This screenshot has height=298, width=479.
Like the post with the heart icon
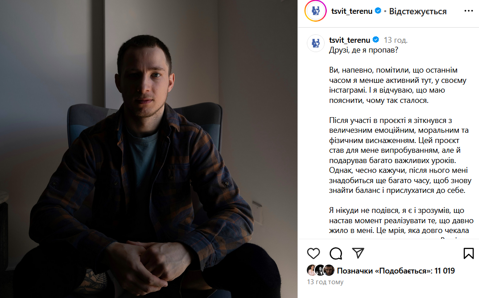(314, 253)
